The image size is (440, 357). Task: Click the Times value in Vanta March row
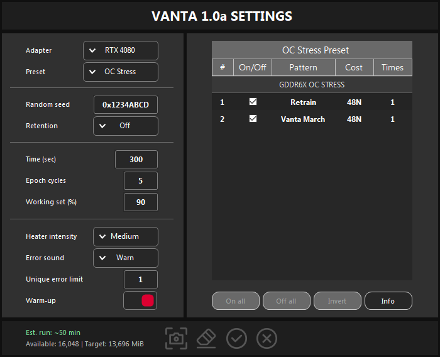click(x=393, y=119)
